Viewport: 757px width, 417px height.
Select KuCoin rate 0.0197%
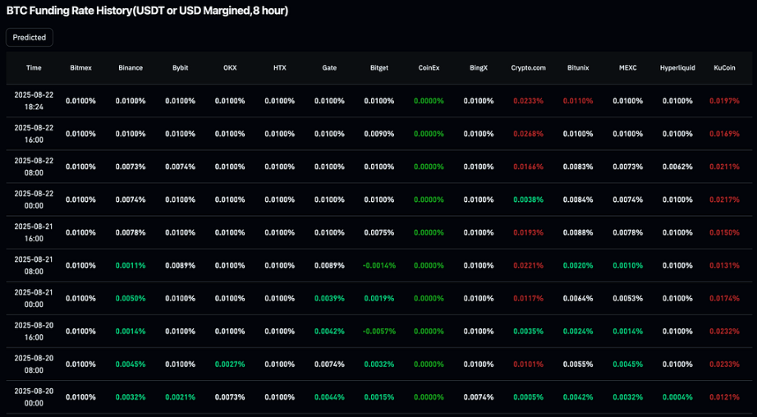coord(724,101)
